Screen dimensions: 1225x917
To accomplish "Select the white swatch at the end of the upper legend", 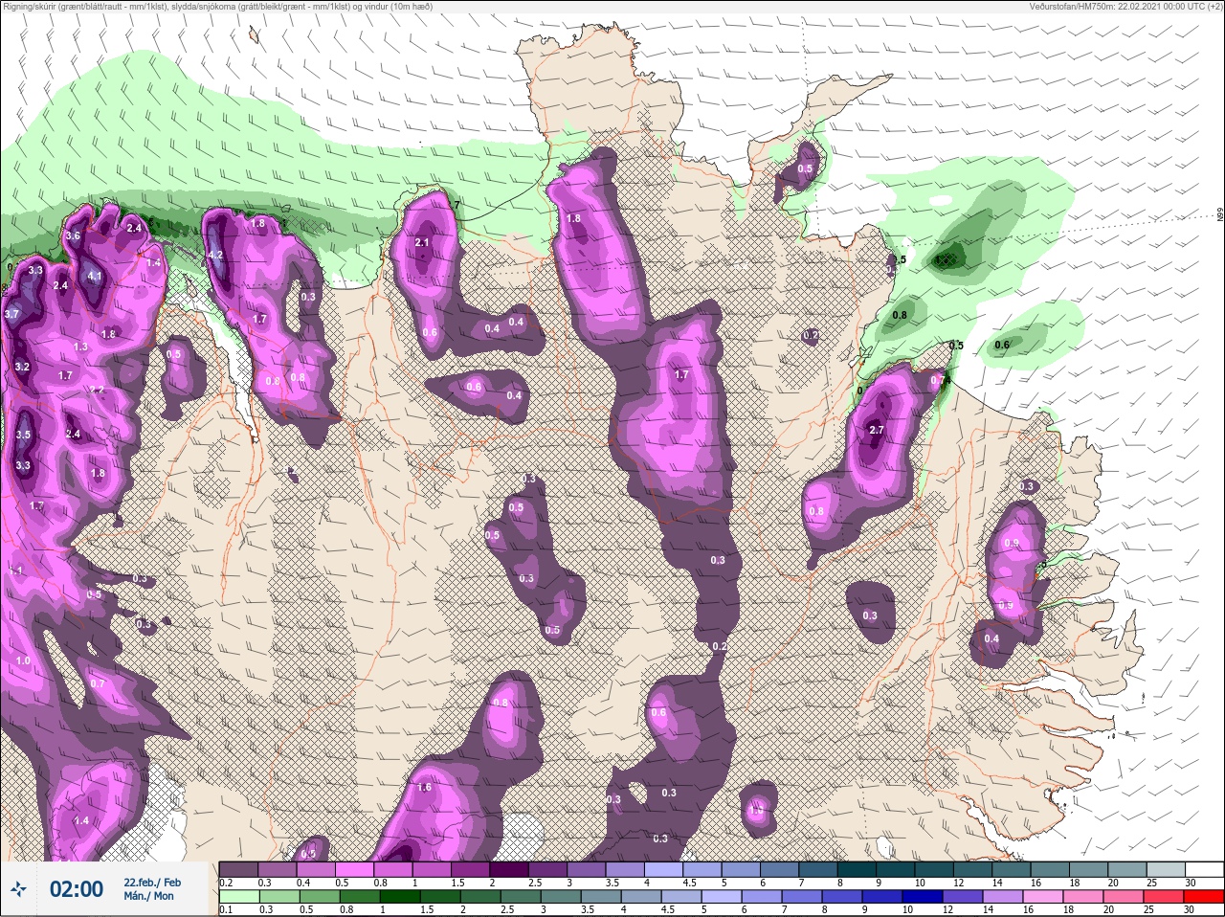I will [x=1203, y=869].
